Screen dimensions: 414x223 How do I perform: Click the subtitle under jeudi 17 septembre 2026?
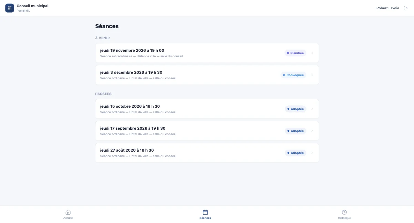point(138,134)
